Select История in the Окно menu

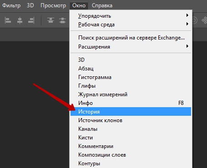[x=131, y=112]
